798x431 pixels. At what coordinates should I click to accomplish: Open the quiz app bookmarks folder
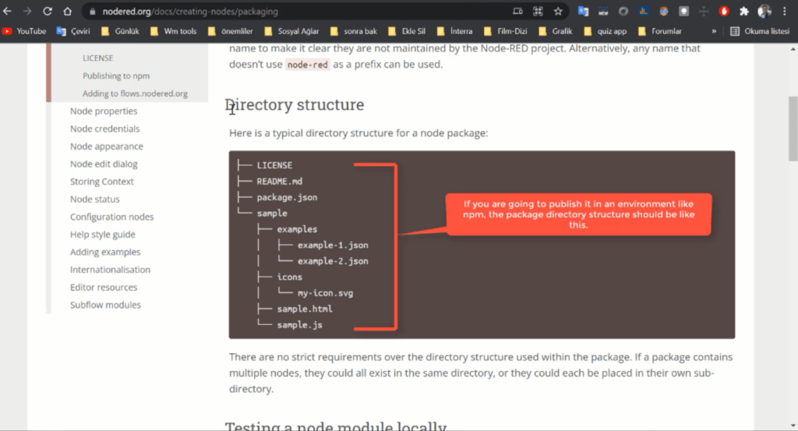click(605, 31)
